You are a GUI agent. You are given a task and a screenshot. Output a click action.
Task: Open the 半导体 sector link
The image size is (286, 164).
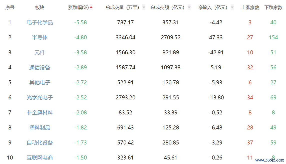point(40,37)
